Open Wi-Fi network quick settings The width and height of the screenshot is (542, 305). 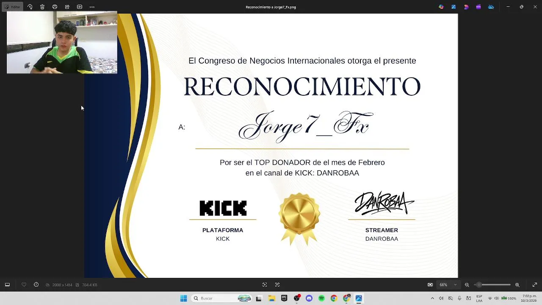(490, 298)
